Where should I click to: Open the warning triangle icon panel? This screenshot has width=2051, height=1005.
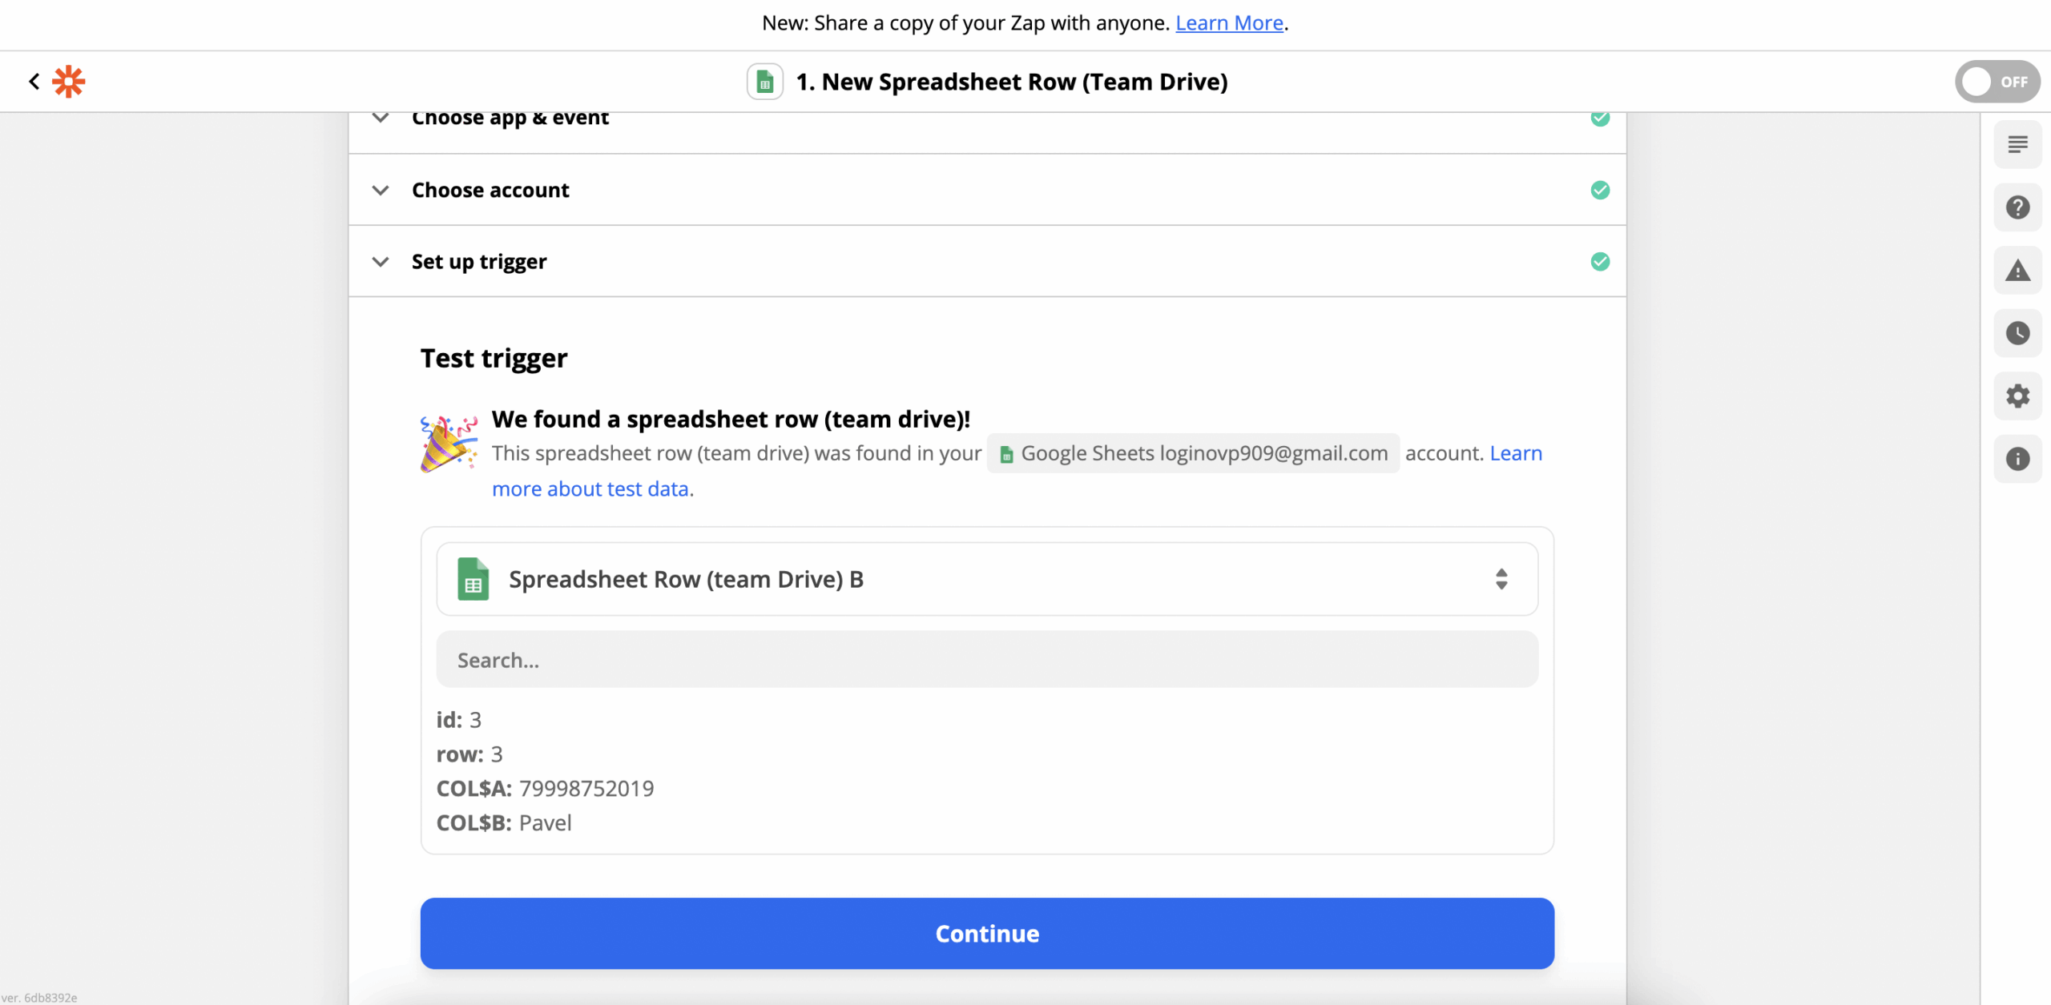point(2017,271)
